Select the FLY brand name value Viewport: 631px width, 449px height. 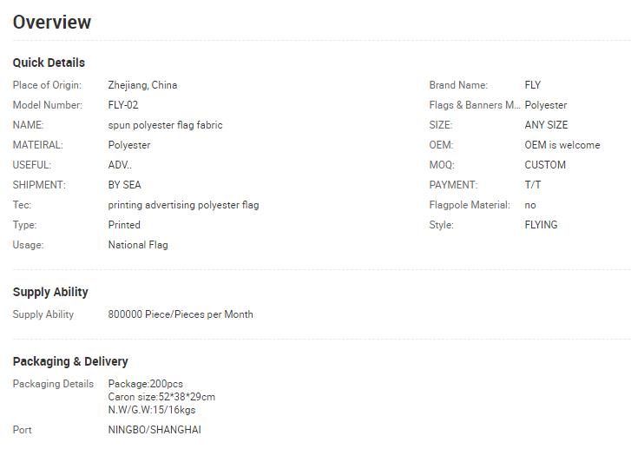(532, 85)
